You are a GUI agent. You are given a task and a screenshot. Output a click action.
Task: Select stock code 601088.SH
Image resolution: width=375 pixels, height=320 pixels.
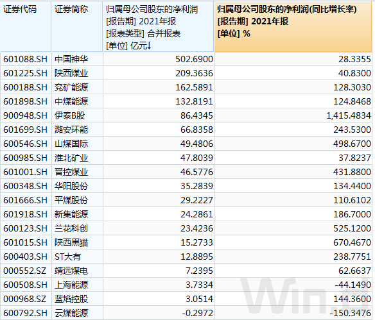25,59
